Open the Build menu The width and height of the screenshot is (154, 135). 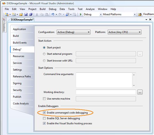42,9
